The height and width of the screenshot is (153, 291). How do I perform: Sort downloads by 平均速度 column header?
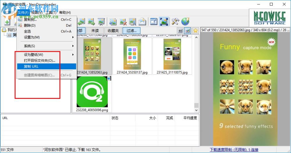pyautogui.click(x=187, y=118)
